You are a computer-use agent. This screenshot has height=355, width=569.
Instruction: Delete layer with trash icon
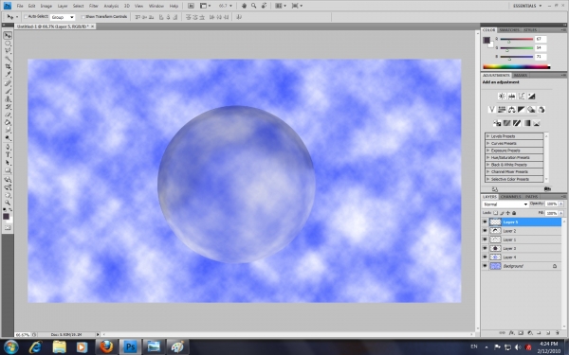pos(557,332)
